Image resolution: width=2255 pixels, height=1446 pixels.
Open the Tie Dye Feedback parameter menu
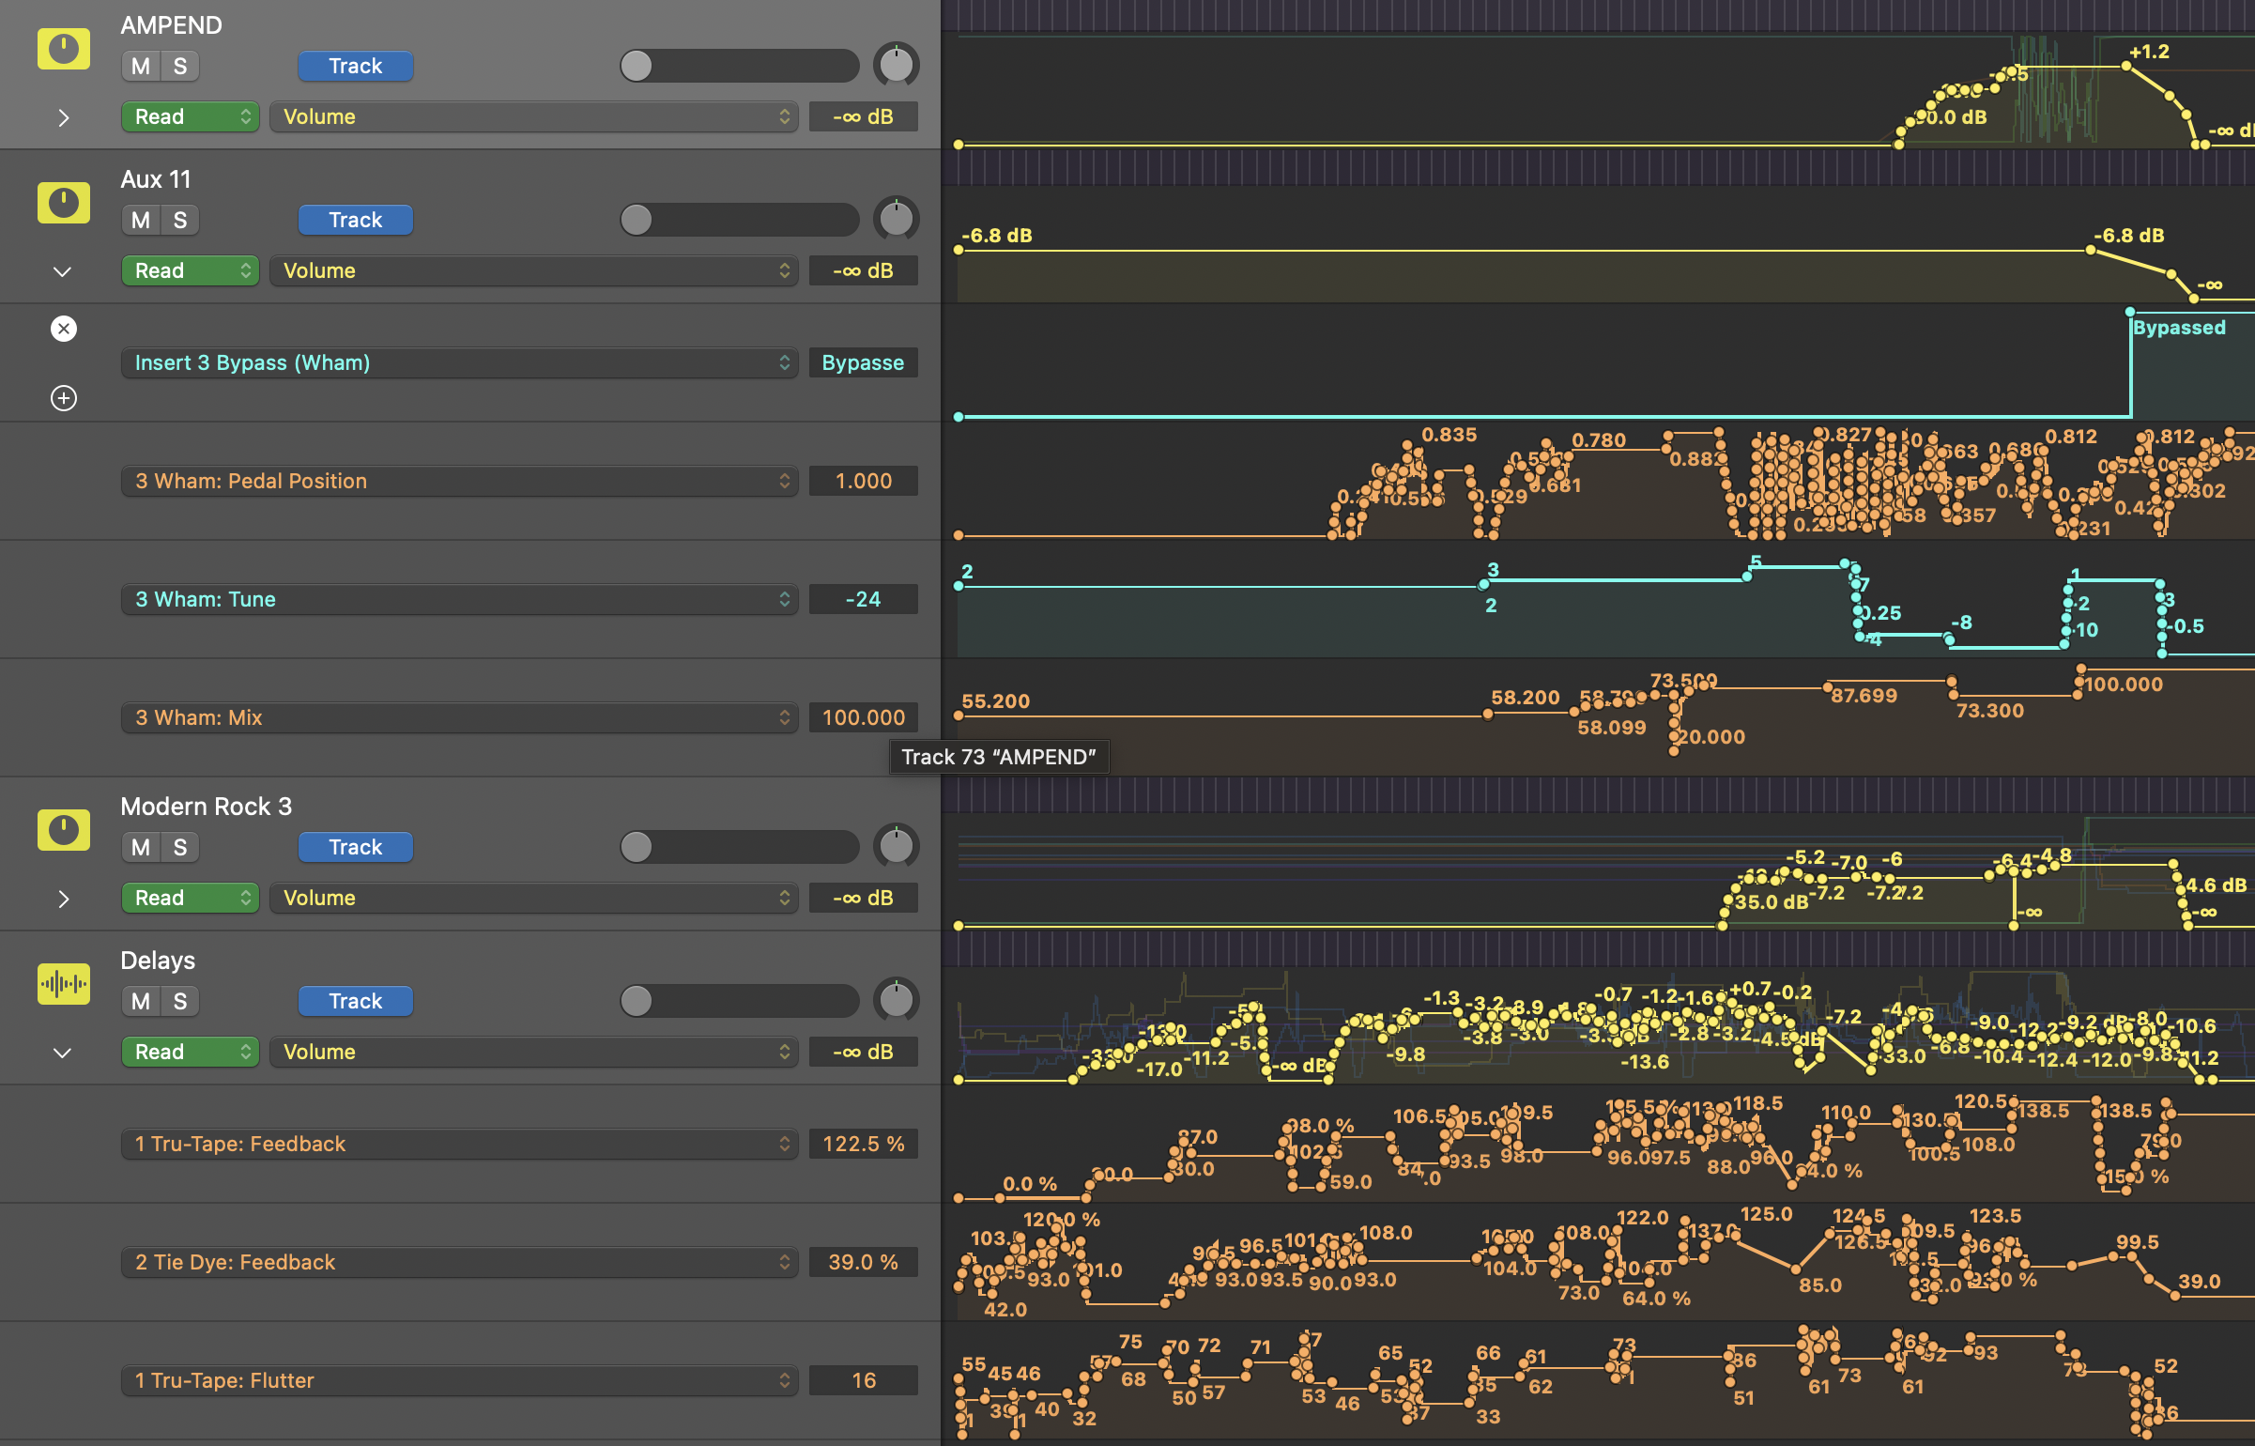tap(459, 1262)
